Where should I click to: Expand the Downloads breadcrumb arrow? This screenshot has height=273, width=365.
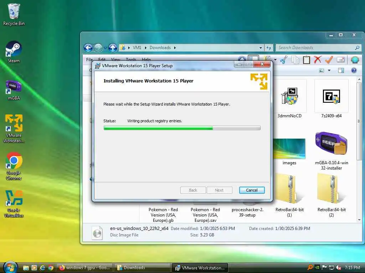click(x=175, y=48)
